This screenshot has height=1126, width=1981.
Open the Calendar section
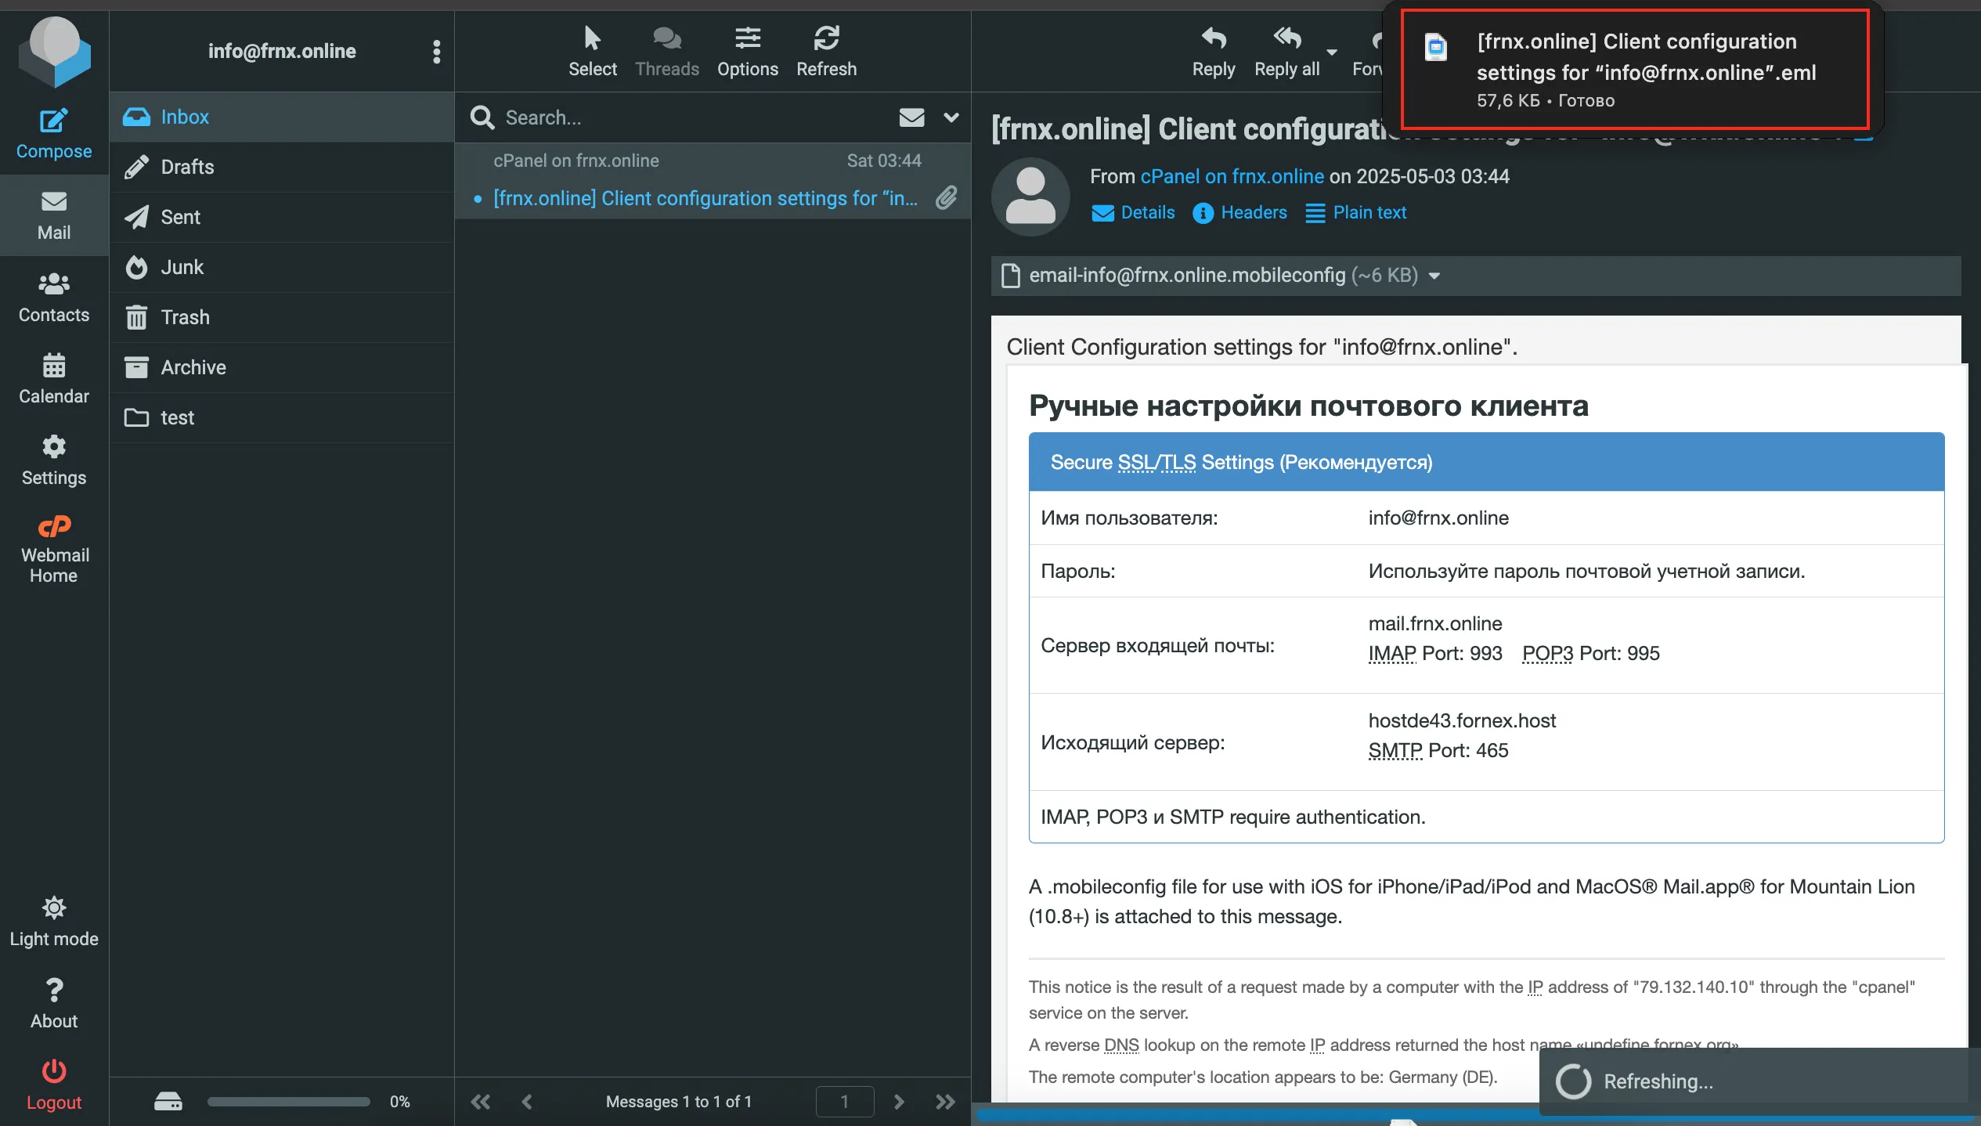53,378
